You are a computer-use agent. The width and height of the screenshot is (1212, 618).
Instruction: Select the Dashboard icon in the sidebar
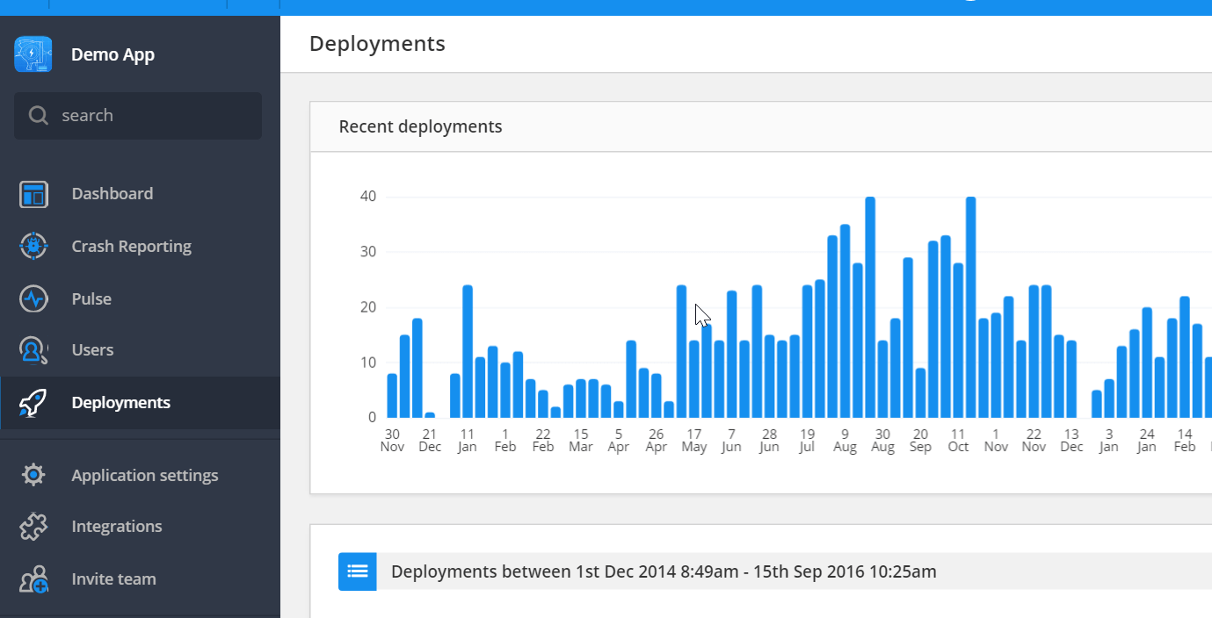33,193
